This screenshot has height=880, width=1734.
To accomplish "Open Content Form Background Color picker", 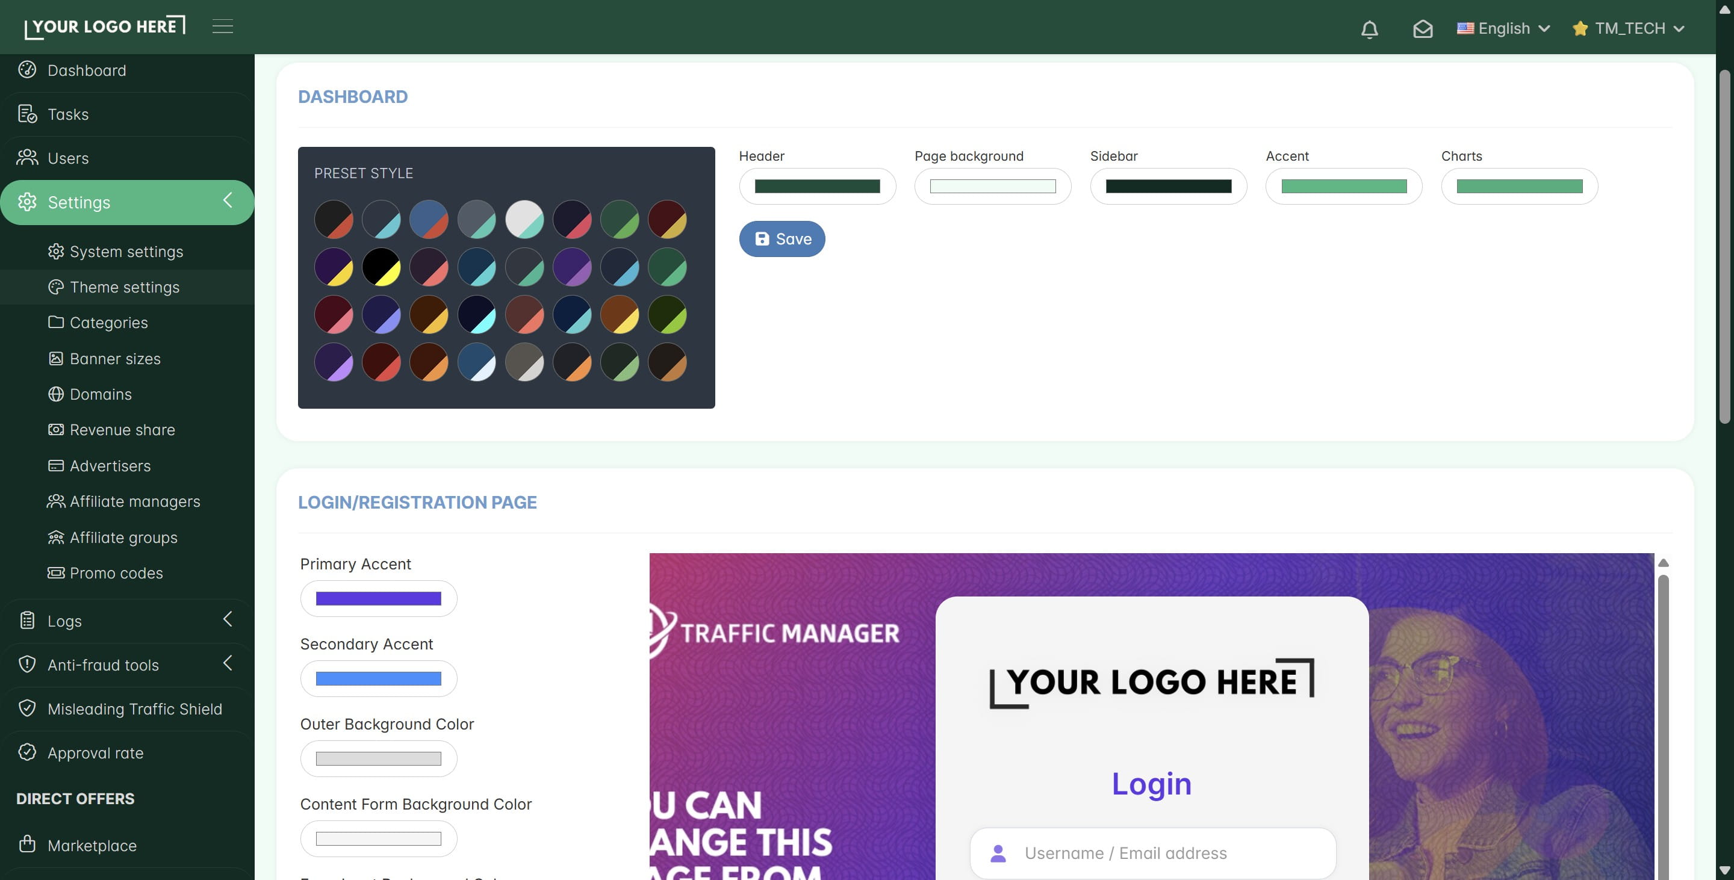I will click(378, 839).
